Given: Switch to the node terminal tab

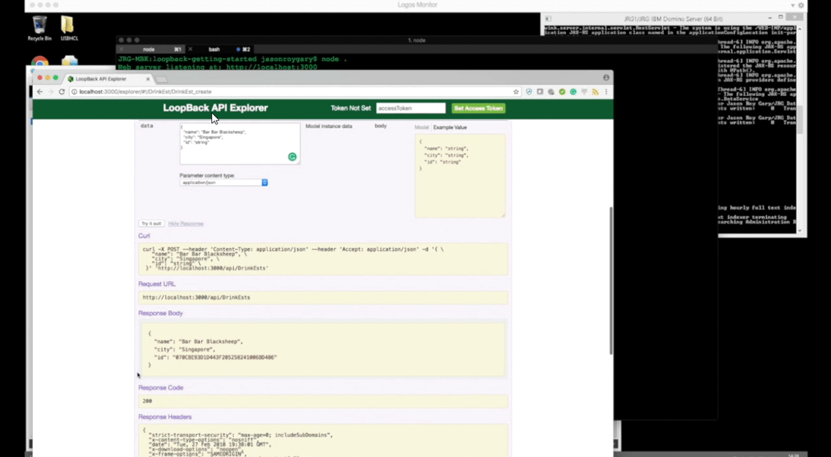Looking at the screenshot, I should click(149, 49).
